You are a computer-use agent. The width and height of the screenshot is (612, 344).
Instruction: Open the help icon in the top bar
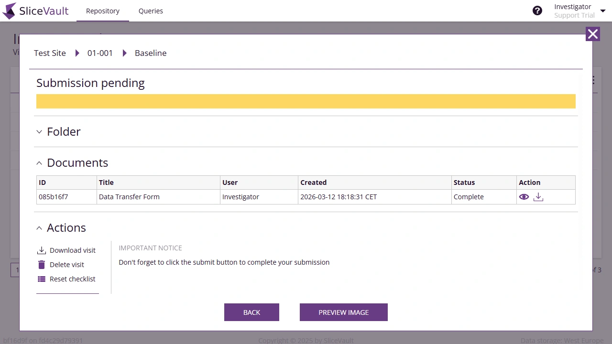coord(537,10)
